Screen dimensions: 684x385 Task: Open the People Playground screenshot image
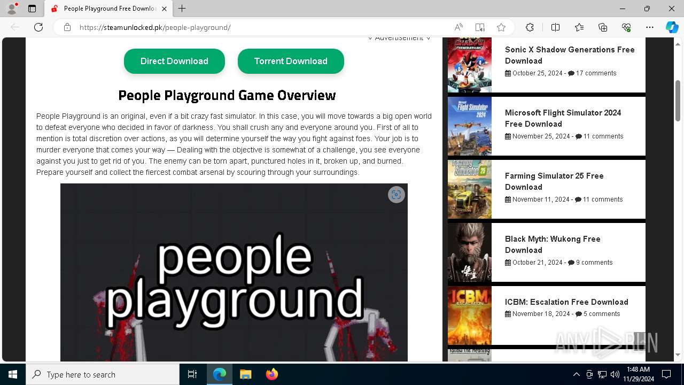(234, 273)
